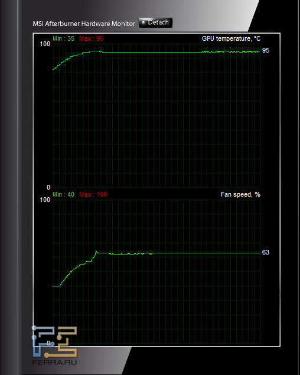Click the 'Fan speed, %' graph label
Viewport: 300px width, 375px height.
(x=240, y=194)
